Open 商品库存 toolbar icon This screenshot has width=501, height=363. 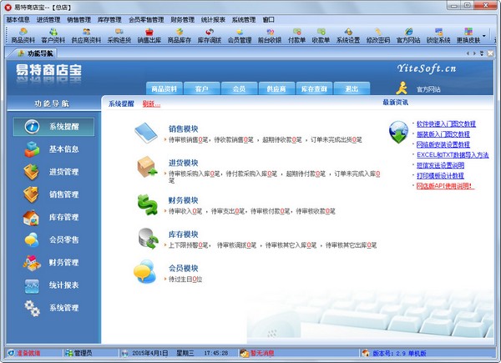180,36
